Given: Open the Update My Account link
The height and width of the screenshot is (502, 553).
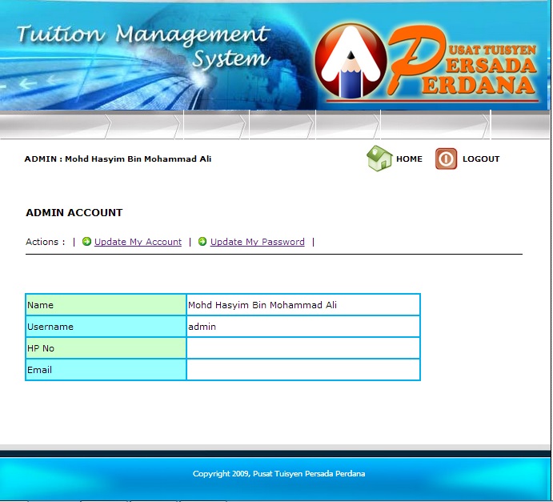Looking at the screenshot, I should (138, 242).
